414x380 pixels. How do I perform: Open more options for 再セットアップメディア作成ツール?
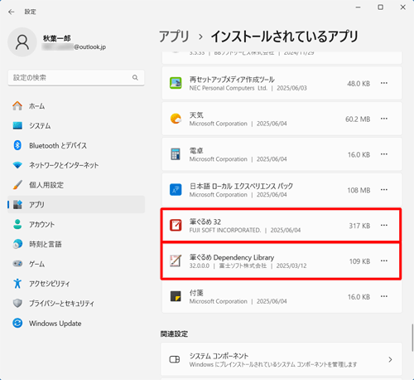[384, 83]
